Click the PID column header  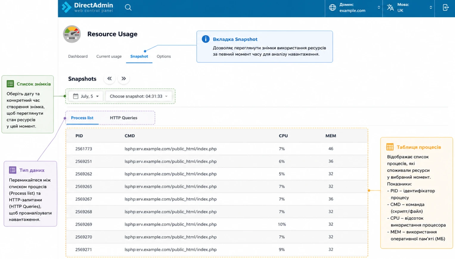(79, 136)
